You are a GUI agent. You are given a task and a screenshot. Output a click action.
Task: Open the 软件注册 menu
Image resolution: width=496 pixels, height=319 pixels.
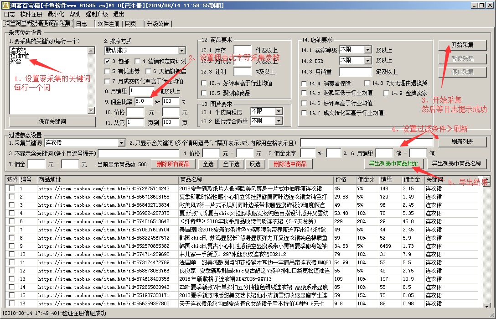(x=31, y=14)
